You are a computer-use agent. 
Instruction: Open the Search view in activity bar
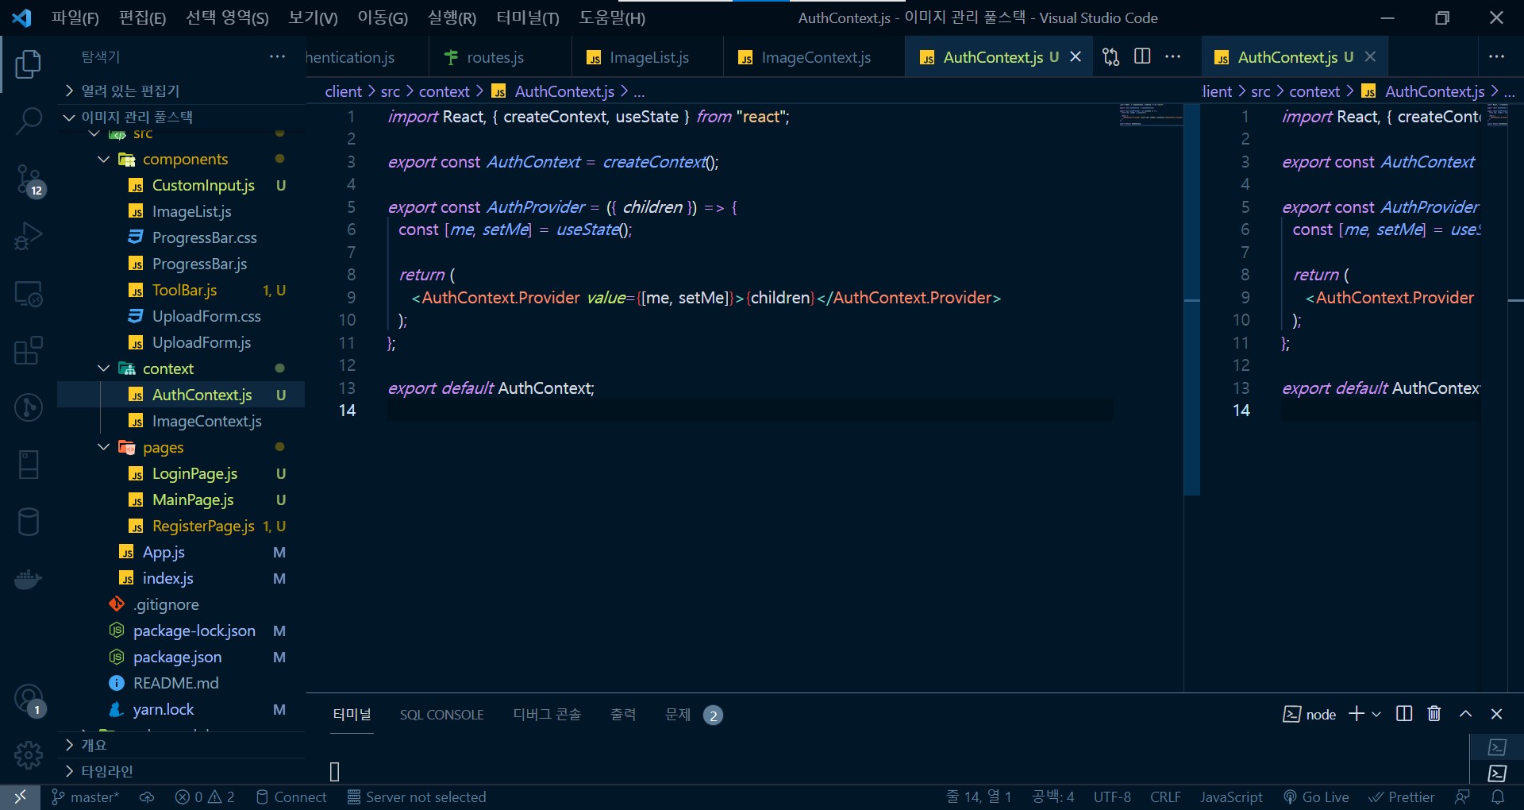(29, 121)
